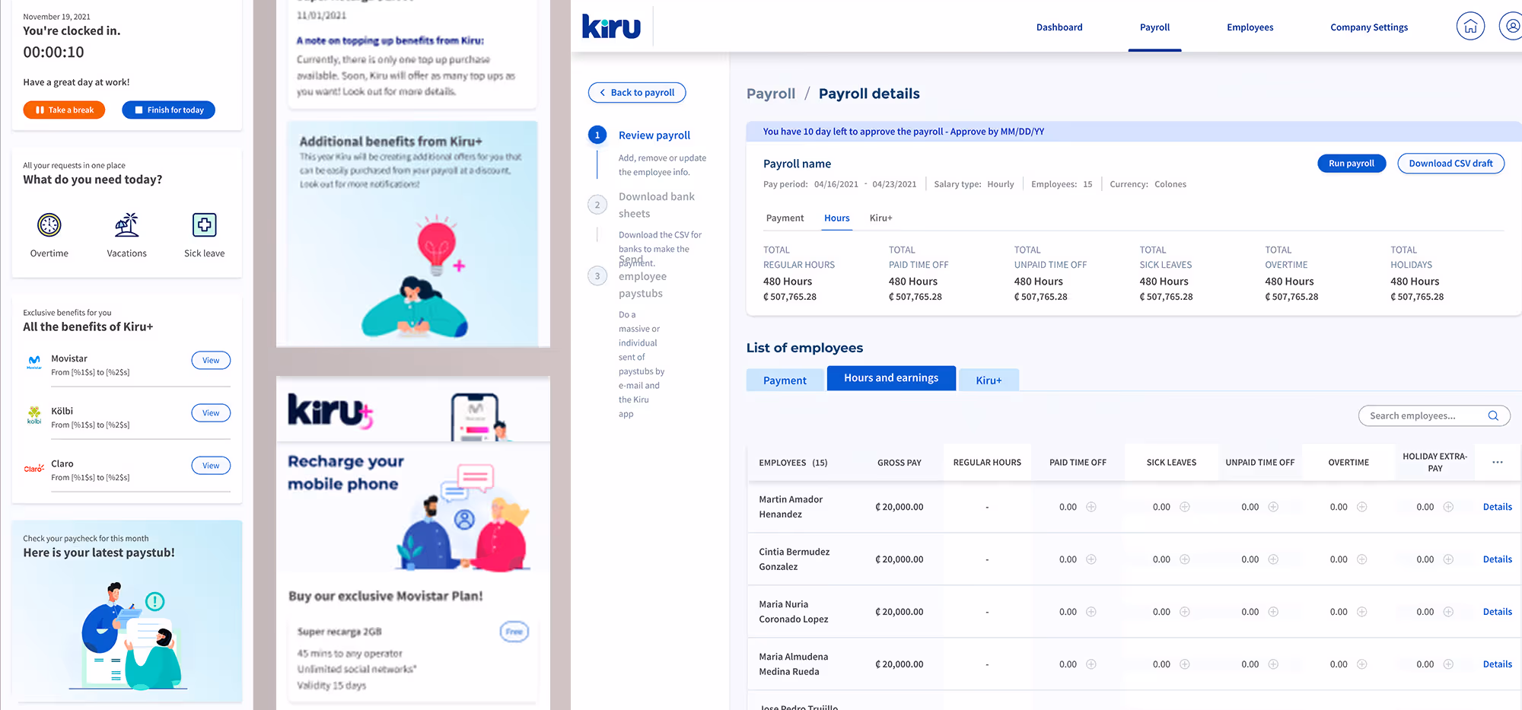Screen dimensions: 1522x710
Task: Click the Run payroll button
Action: coord(1352,163)
